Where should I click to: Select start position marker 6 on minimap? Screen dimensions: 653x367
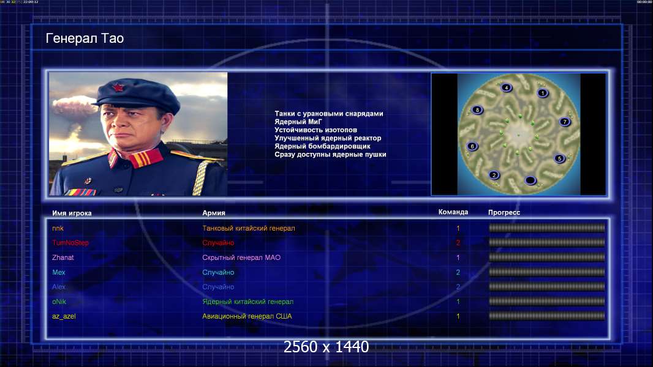[x=472, y=146]
